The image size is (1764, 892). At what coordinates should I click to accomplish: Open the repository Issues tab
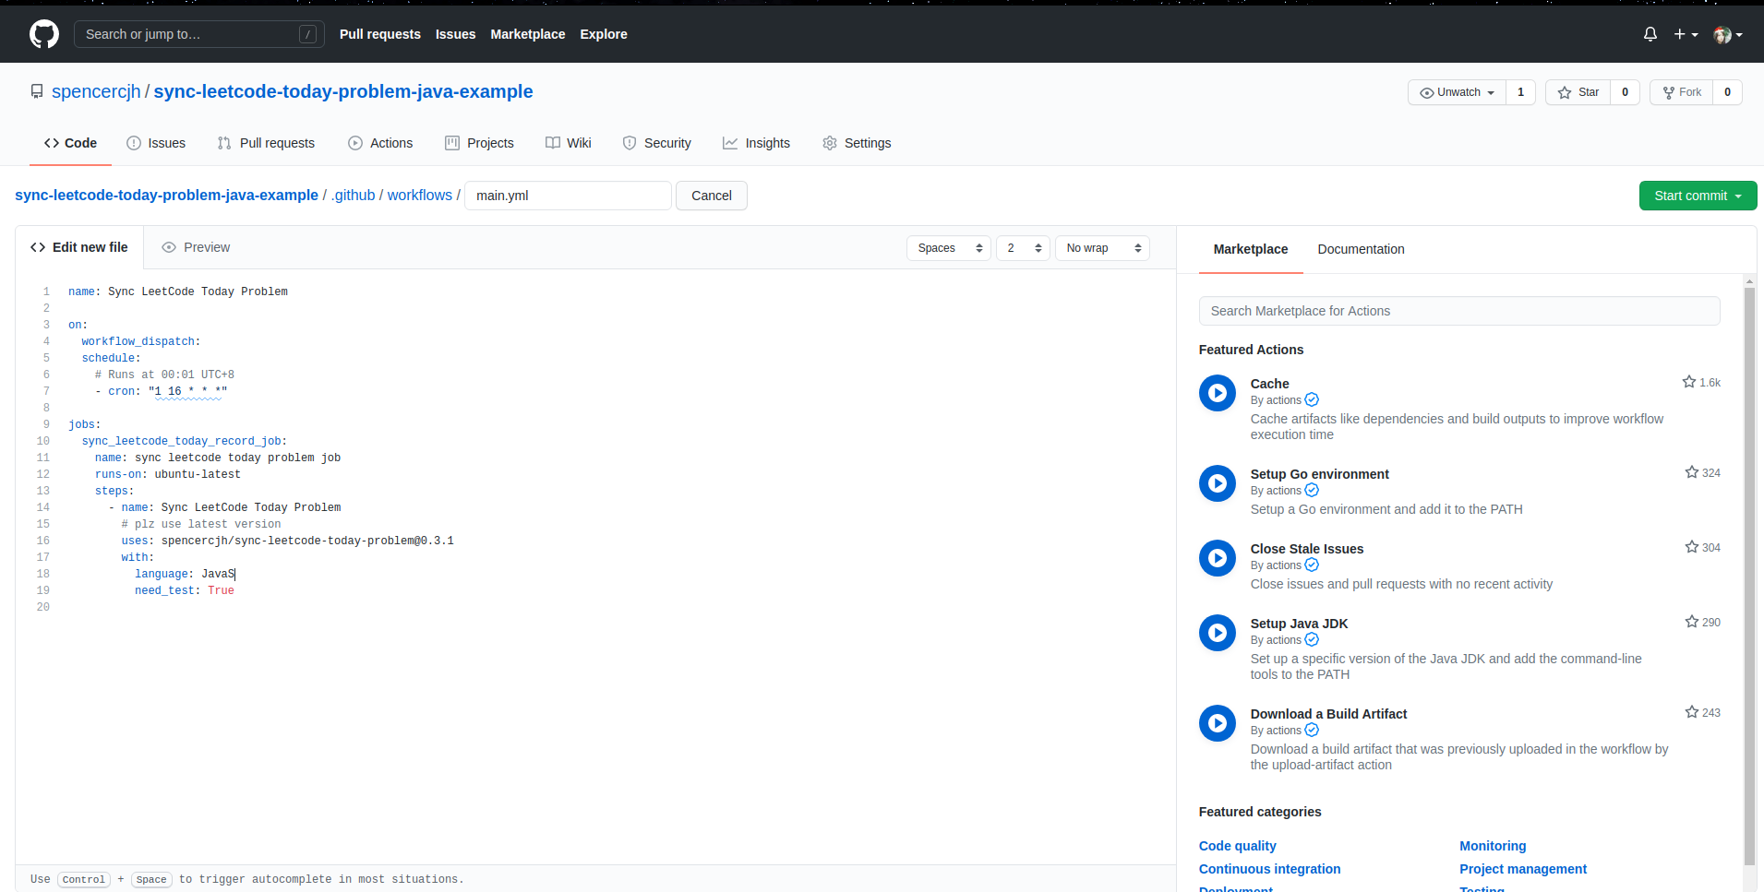tap(156, 143)
